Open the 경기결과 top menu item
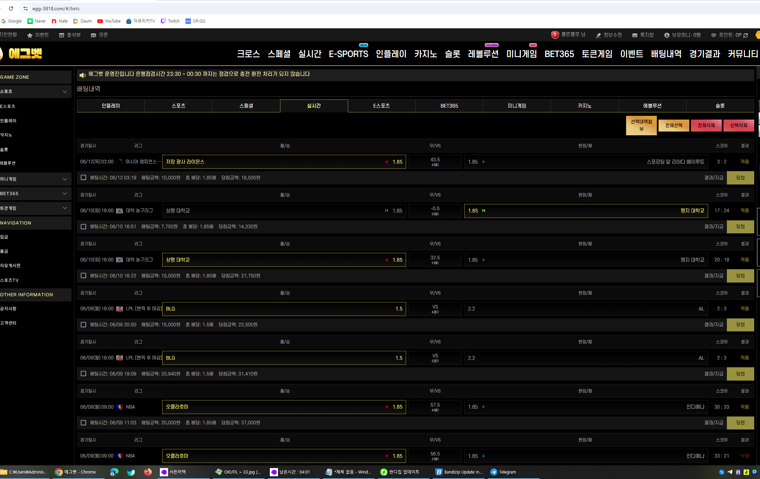Screen dimensions: 760x479 [705, 54]
